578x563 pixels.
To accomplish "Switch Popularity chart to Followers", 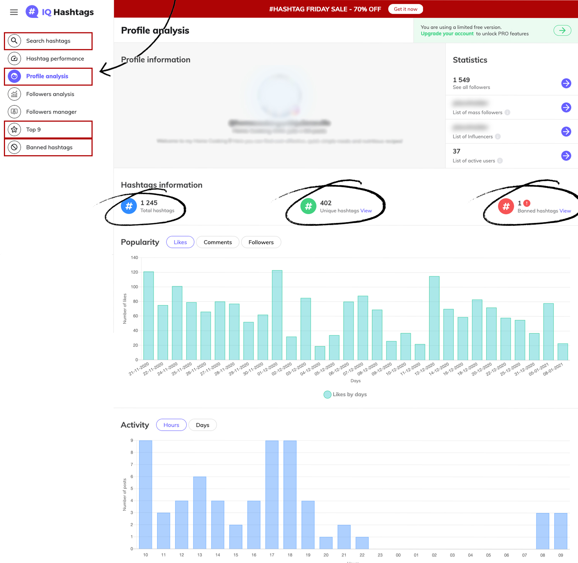I will click(x=261, y=242).
